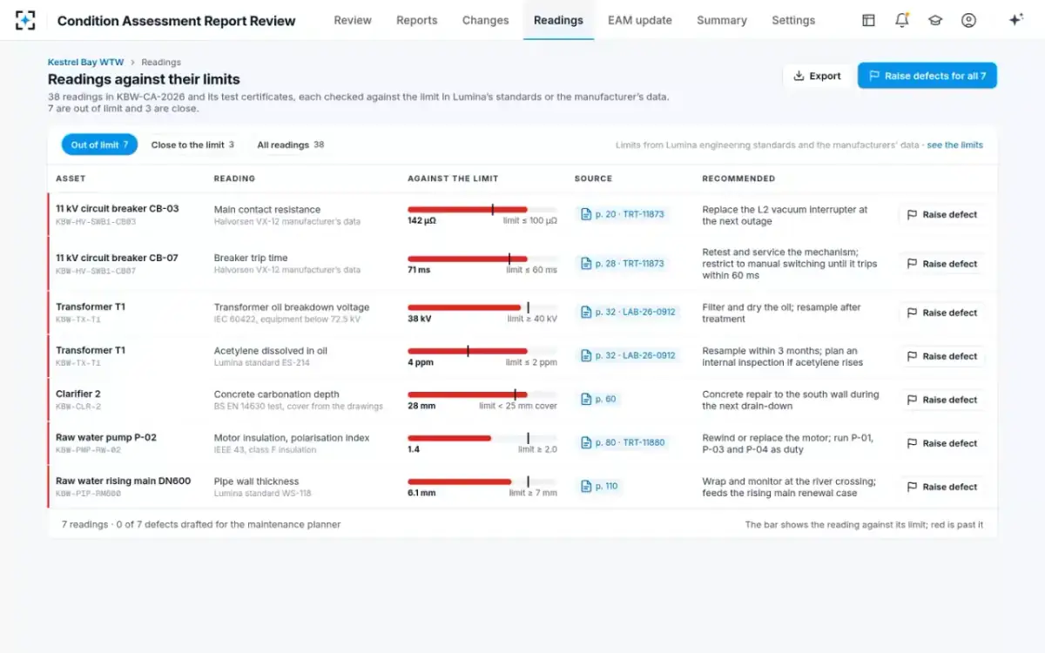Export the readings
The width and height of the screenshot is (1045, 653).
tap(817, 76)
